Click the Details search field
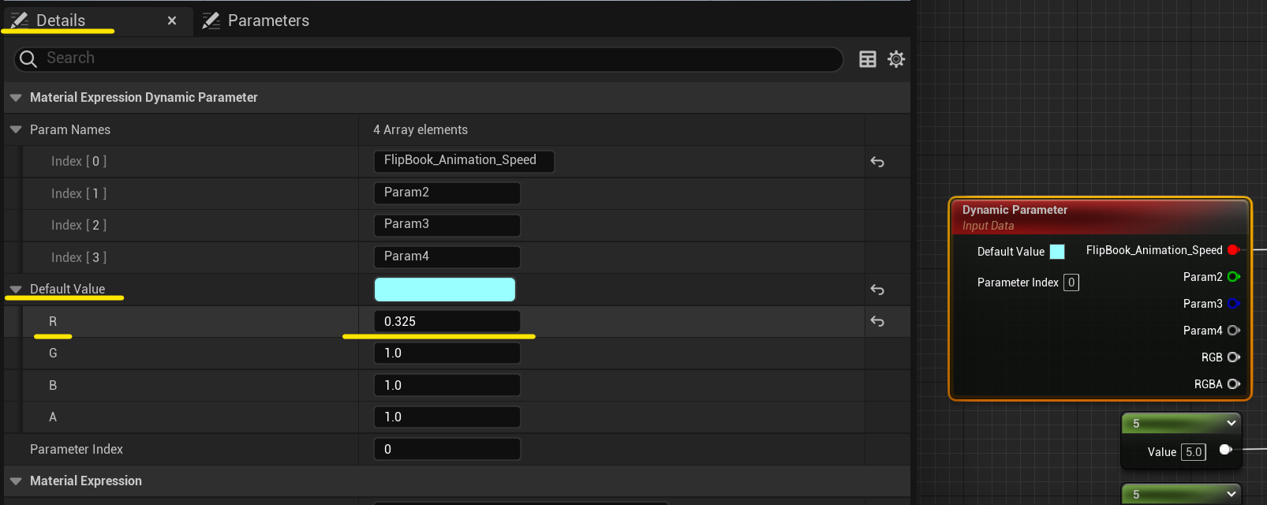Screen dimensions: 1267x505 (426, 58)
